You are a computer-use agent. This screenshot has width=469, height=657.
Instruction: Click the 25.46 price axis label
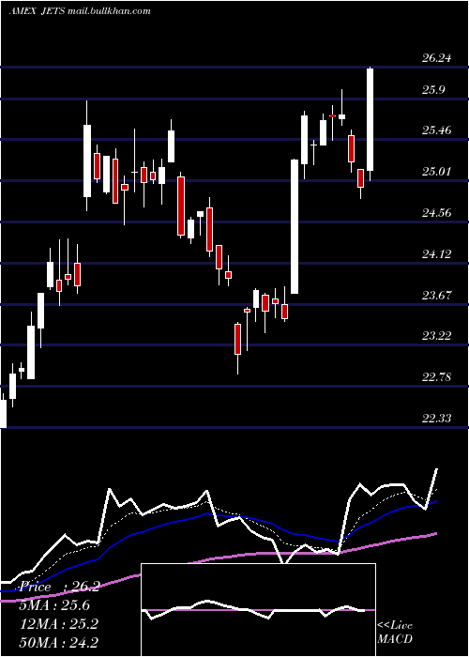tap(436, 130)
